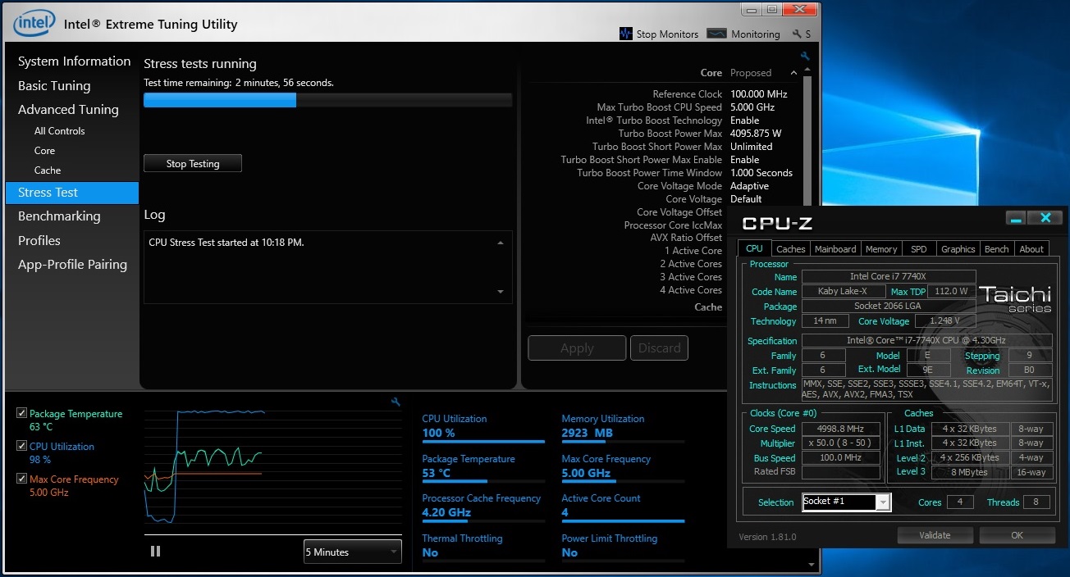Switch to Graphics tab in CPU-Z
The height and width of the screenshot is (577, 1070).
958,249
